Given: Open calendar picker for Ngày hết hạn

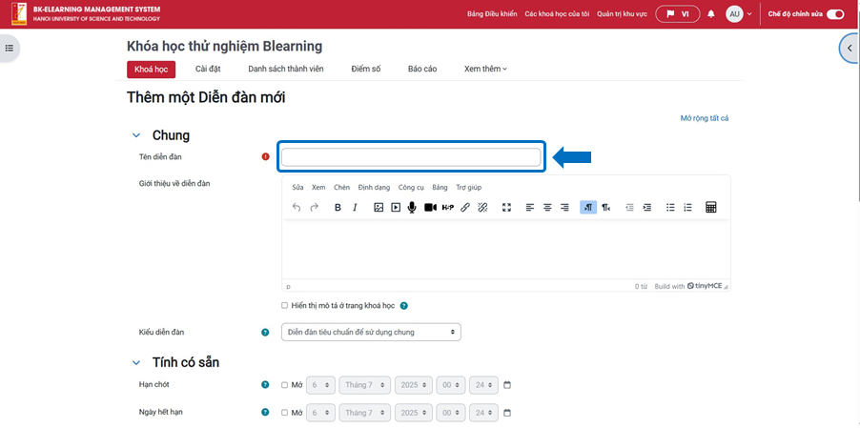Looking at the screenshot, I should 507,412.
